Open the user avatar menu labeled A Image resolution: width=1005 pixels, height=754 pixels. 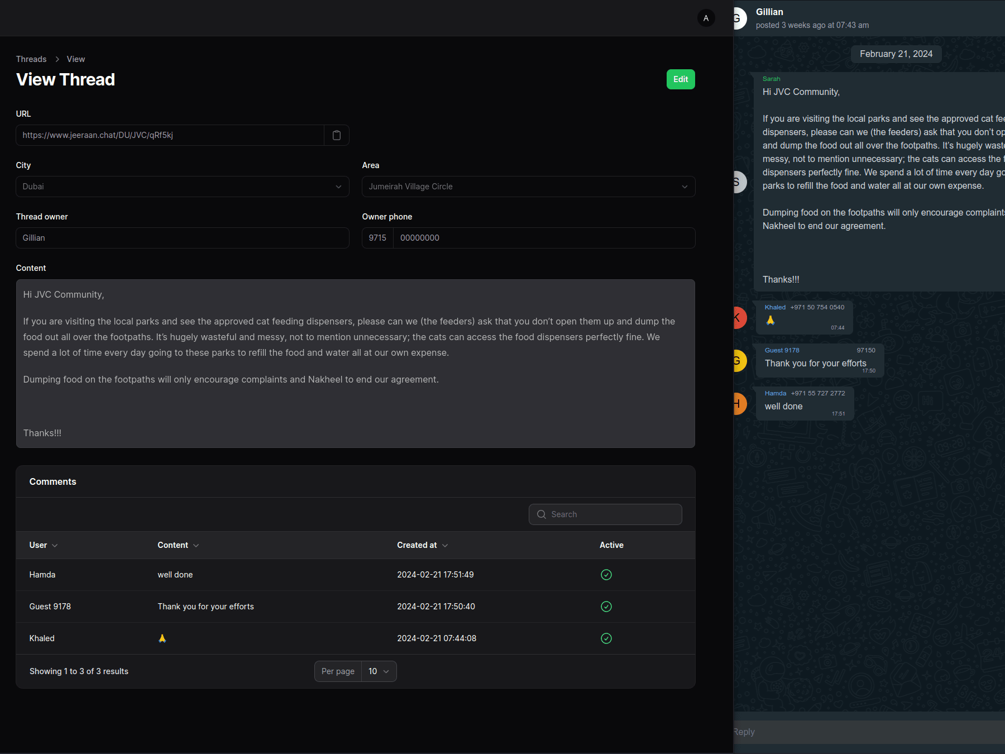[706, 18]
